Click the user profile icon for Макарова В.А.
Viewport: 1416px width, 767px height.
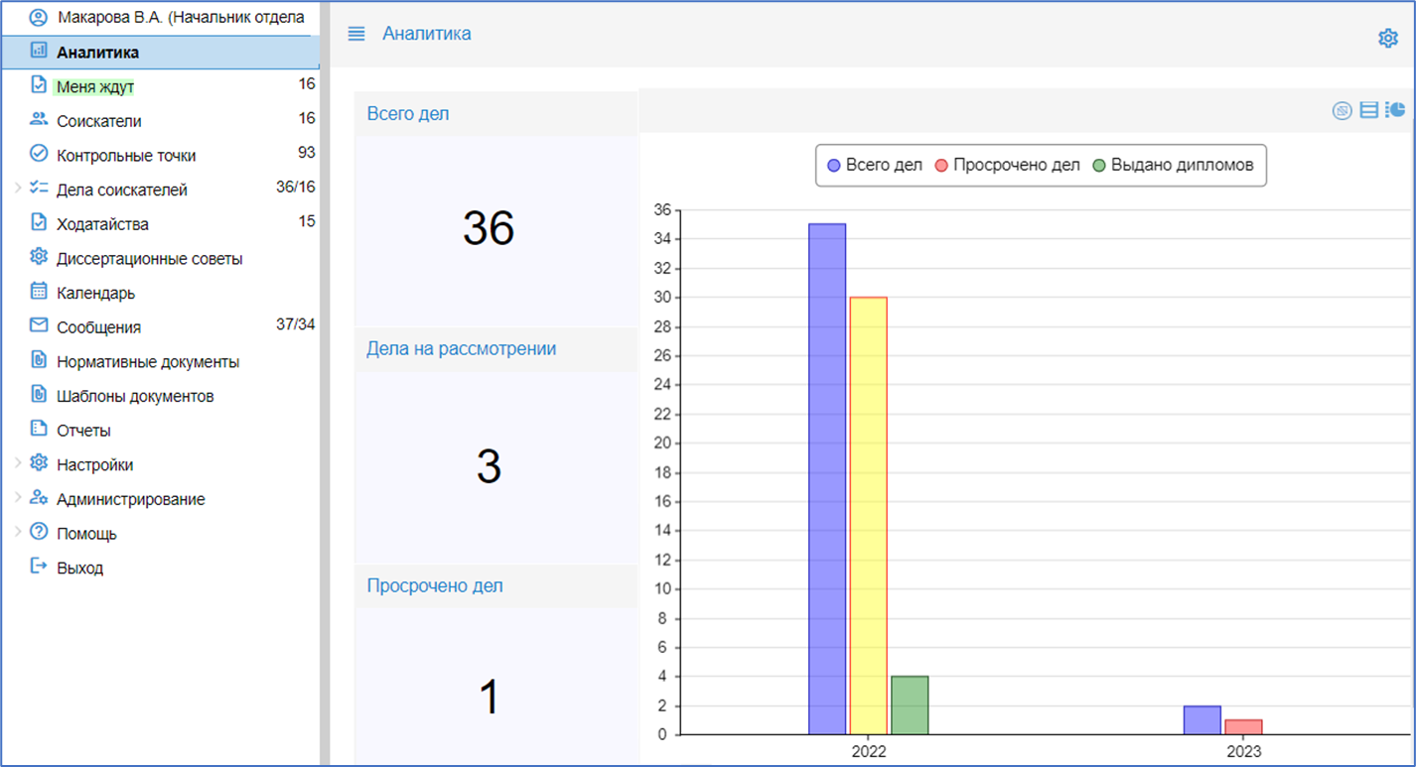(39, 18)
